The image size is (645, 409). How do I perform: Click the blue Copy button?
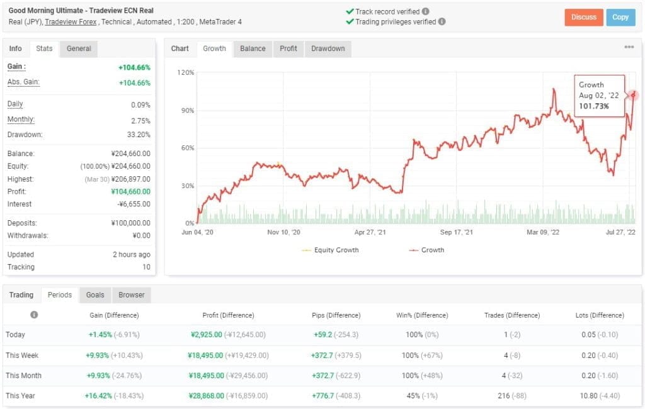pyautogui.click(x=621, y=18)
